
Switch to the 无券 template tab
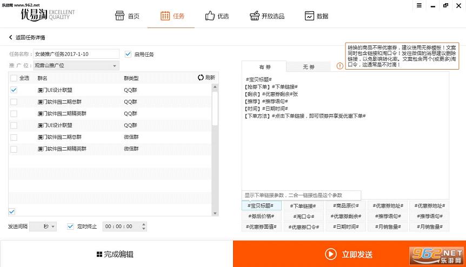pyautogui.click(x=309, y=67)
